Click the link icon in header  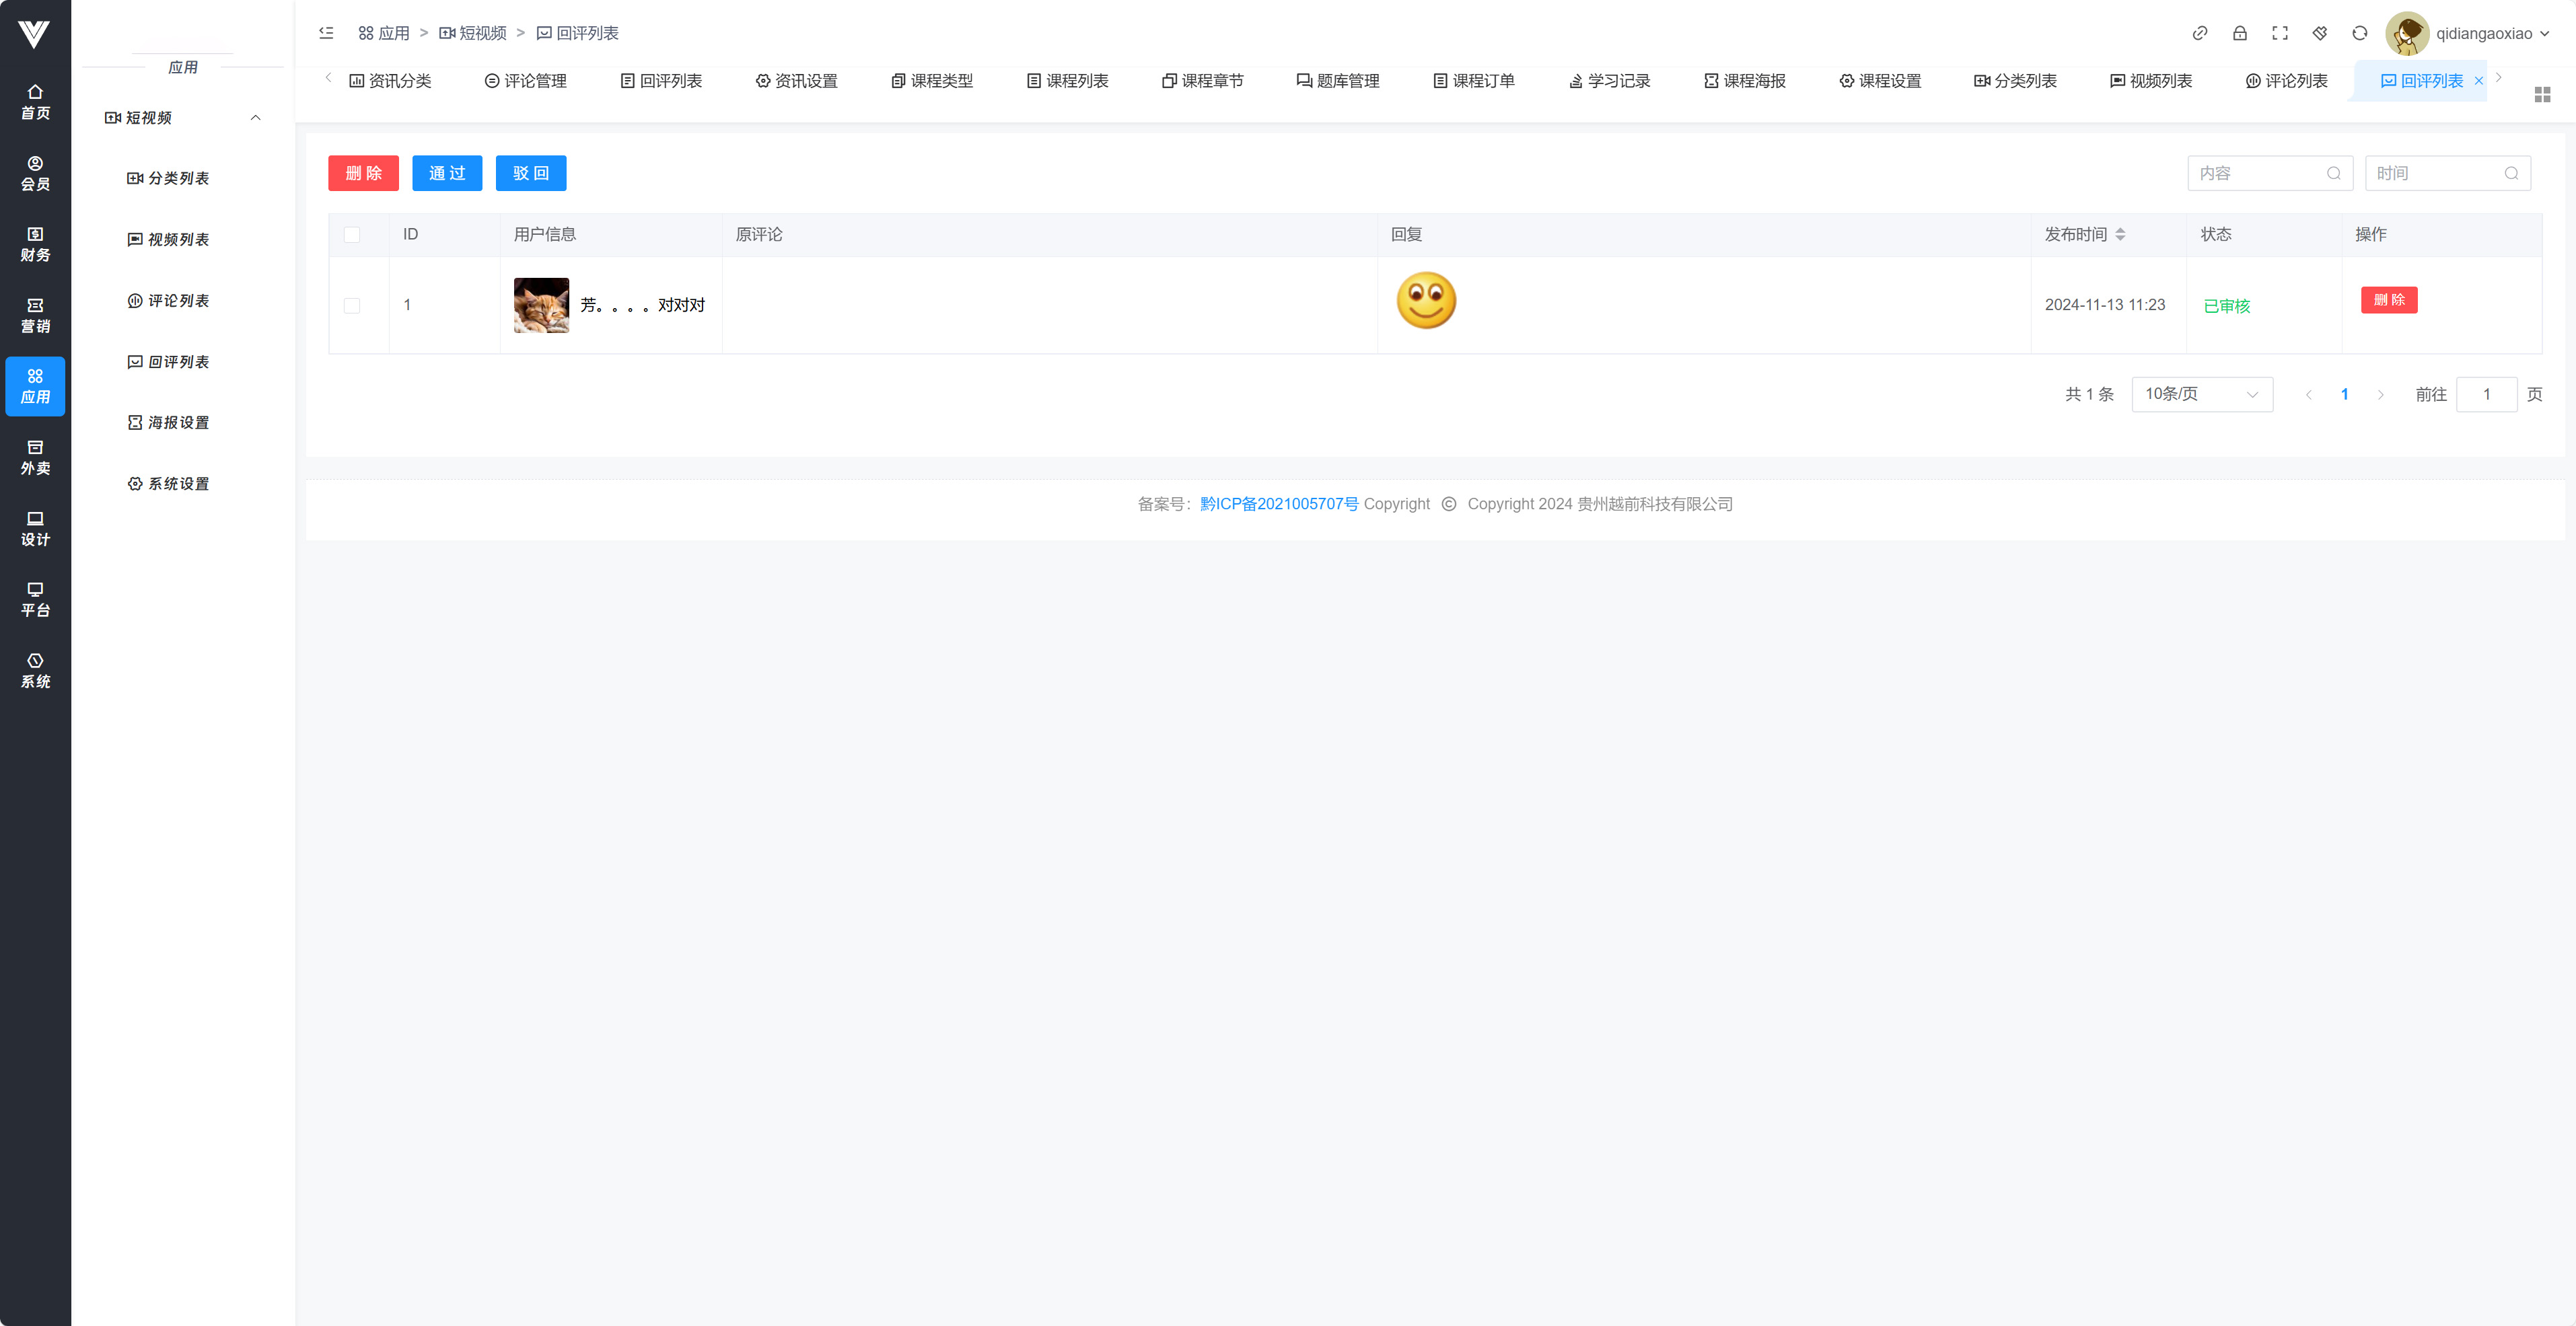coord(2200,33)
